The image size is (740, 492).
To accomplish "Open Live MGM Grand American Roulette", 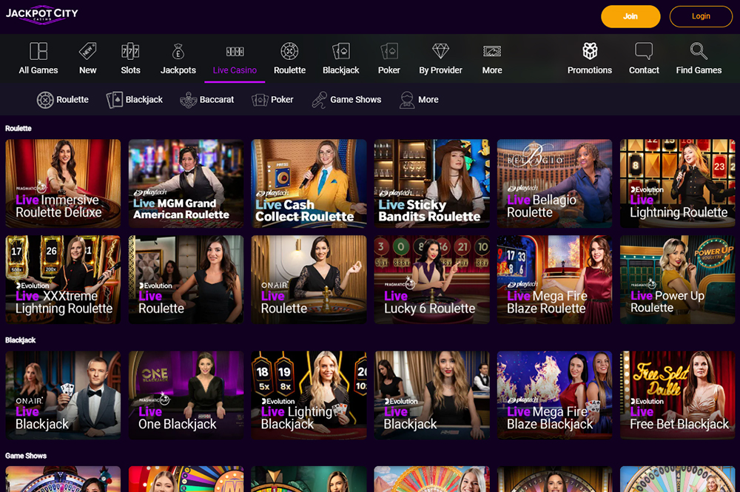I will click(186, 183).
